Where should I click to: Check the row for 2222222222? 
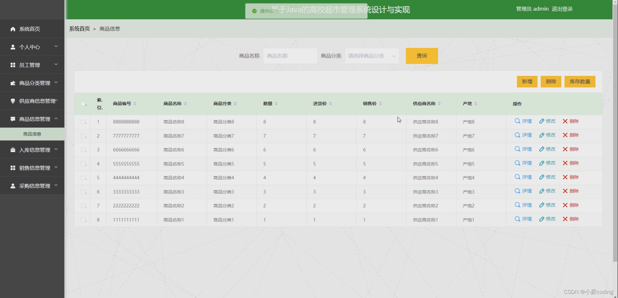(83, 206)
